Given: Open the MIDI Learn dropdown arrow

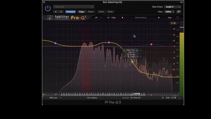Looking at the screenshot, I should pos(61,98).
